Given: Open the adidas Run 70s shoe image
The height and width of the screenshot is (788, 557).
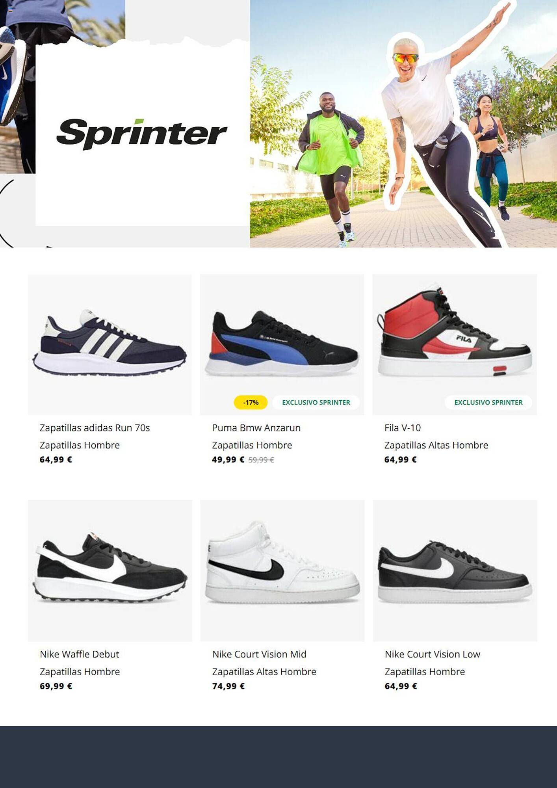Looking at the screenshot, I should (110, 344).
